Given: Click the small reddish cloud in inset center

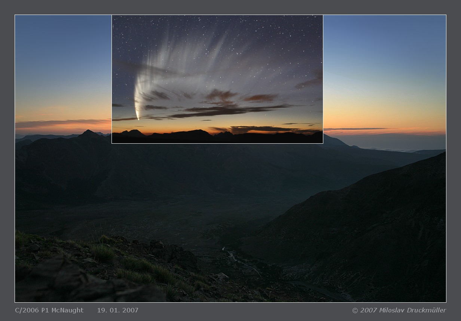Looking at the screenshot, I should [x=221, y=95].
